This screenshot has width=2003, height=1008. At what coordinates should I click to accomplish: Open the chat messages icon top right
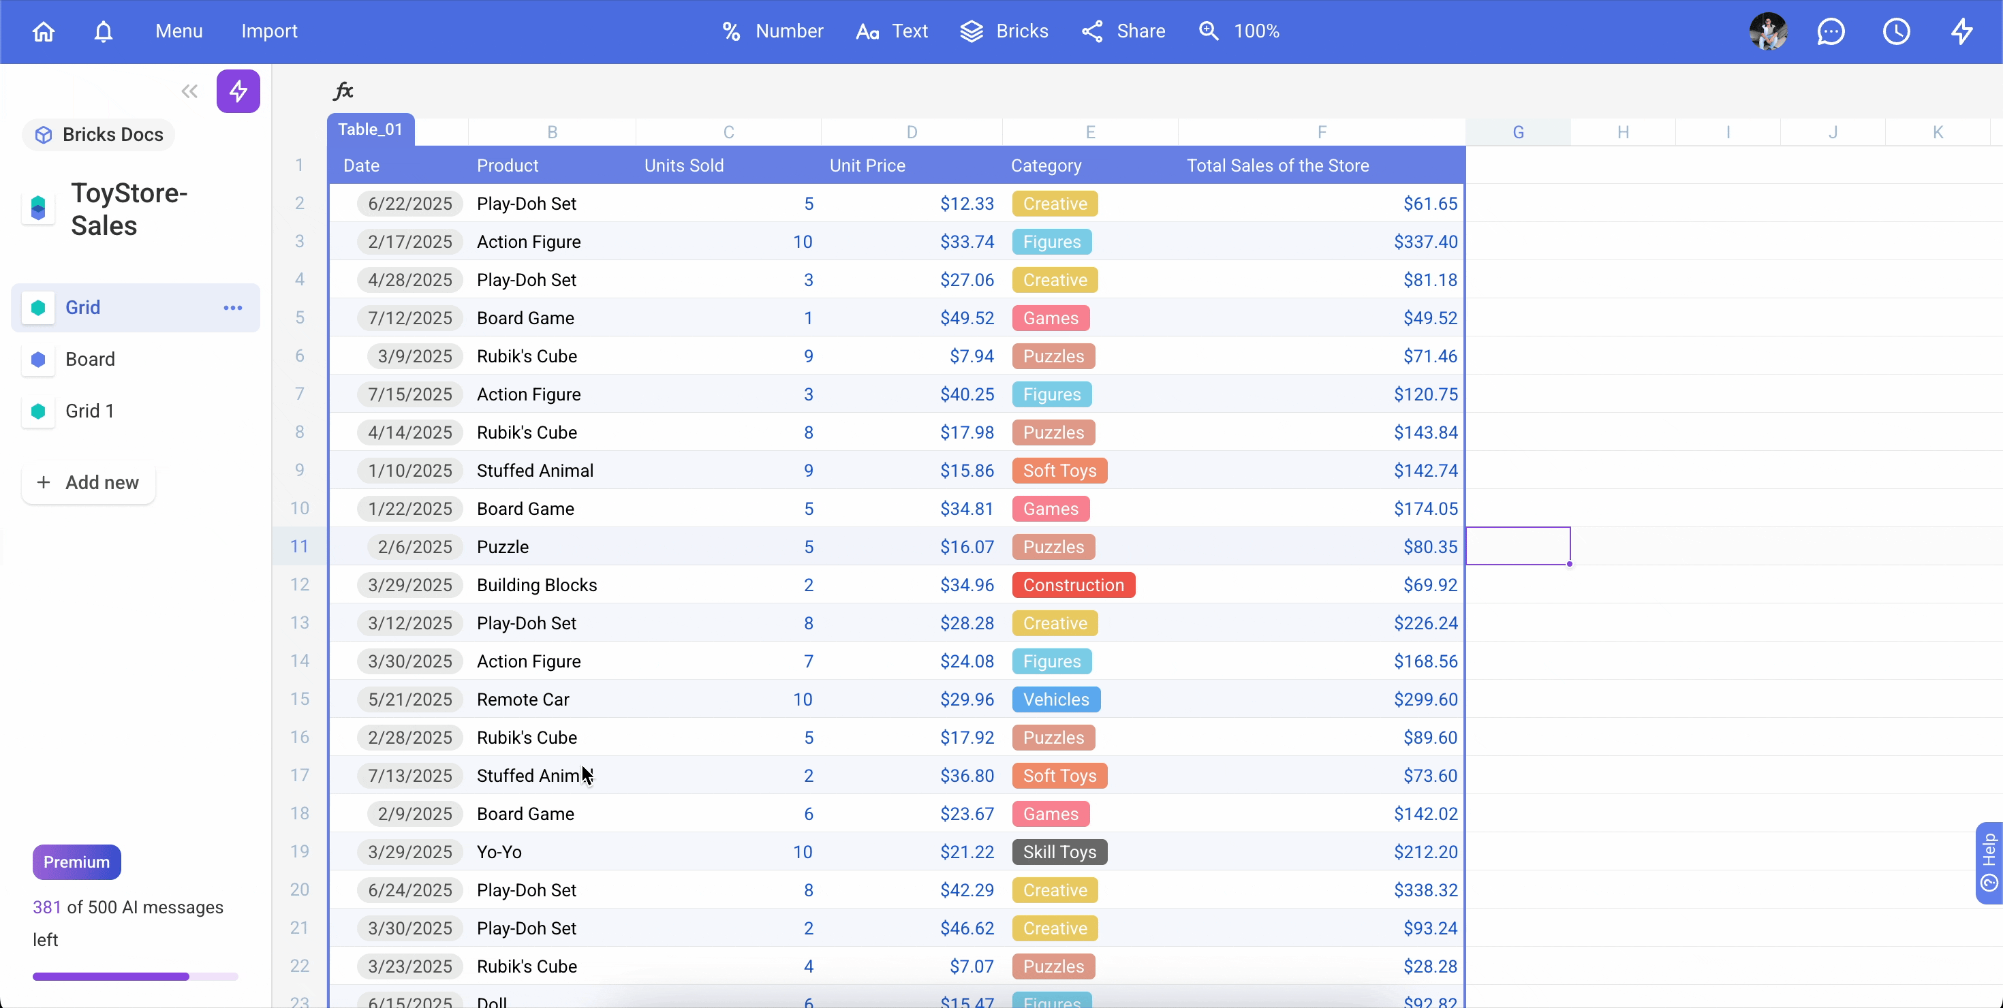1831,31
